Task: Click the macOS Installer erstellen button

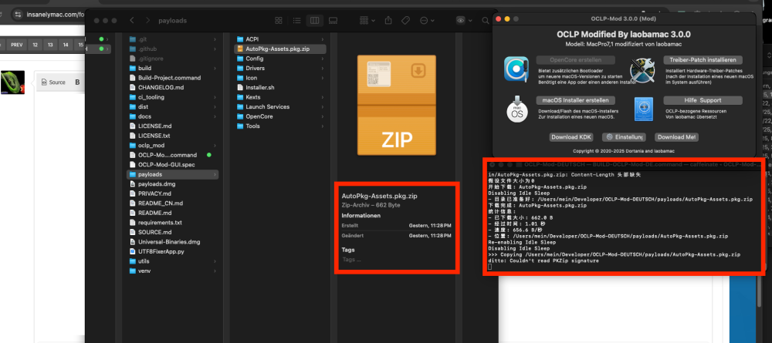Action: (x=574, y=100)
